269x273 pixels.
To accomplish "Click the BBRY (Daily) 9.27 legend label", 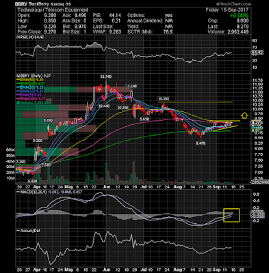I will (x=33, y=76).
